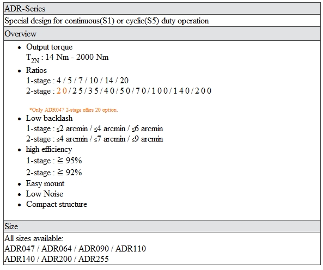Click ADR090 in the sizes list

tap(94, 249)
